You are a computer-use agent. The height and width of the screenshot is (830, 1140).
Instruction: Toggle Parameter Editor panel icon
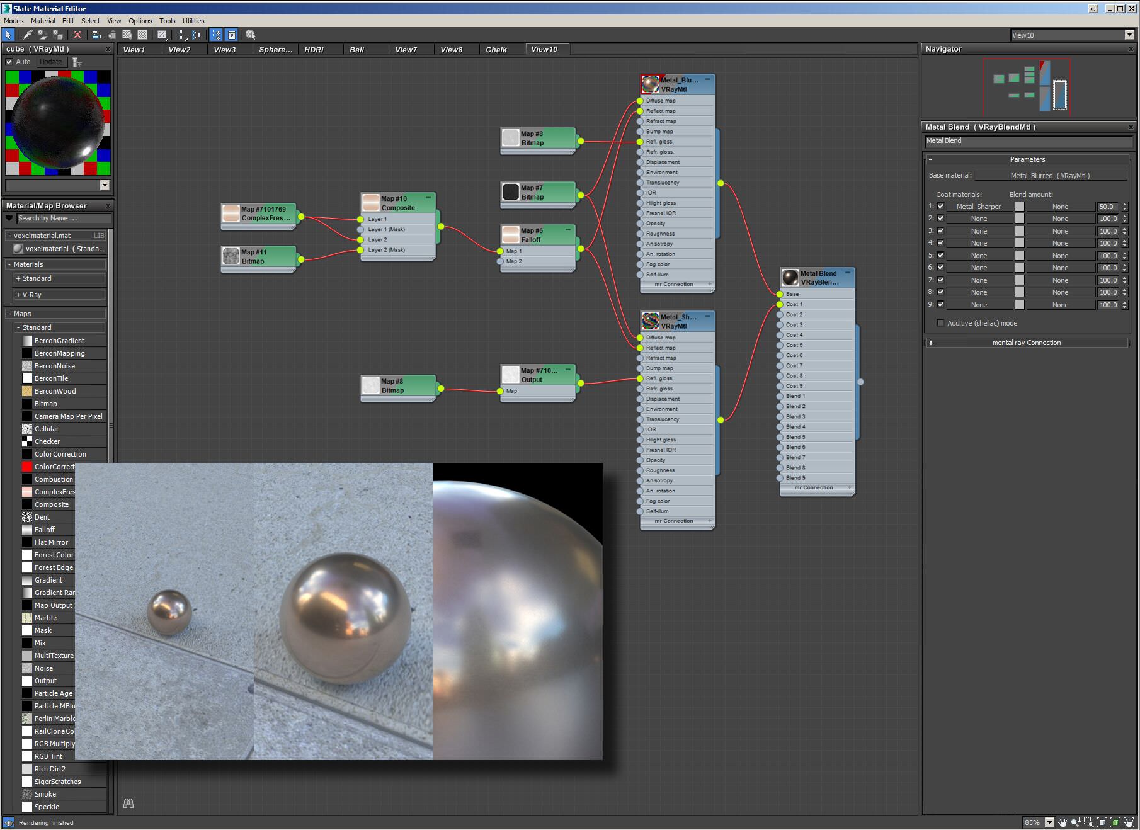tap(231, 35)
